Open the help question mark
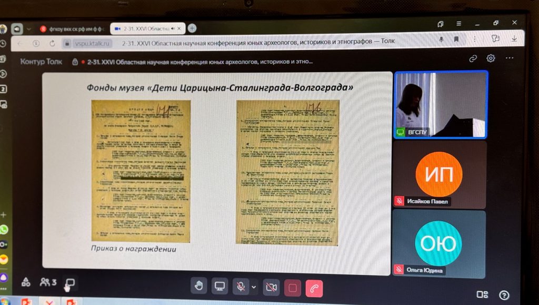Viewport: 539px width, 305px height. click(x=504, y=295)
